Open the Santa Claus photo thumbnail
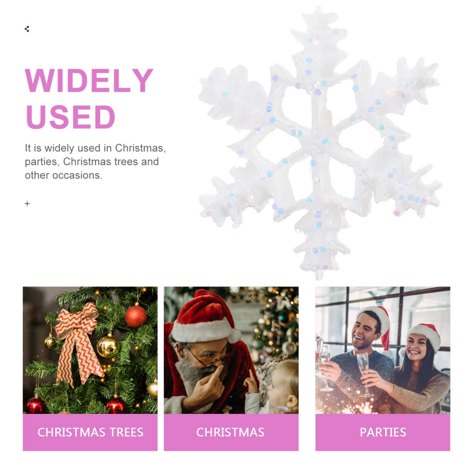This screenshot has height=472, width=472. click(231, 350)
